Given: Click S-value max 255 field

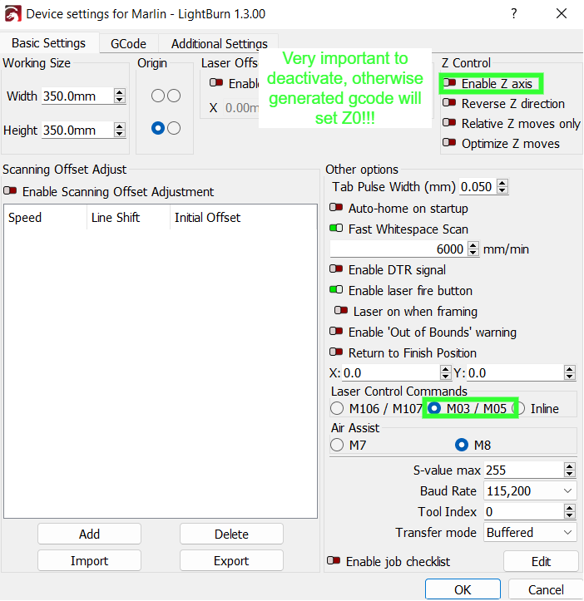Looking at the screenshot, I should (524, 470).
